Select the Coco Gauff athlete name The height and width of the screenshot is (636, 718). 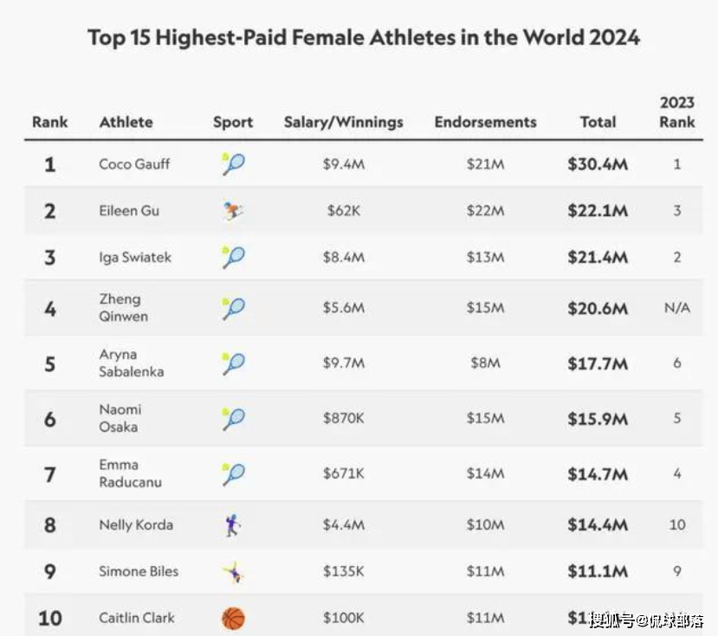click(134, 164)
